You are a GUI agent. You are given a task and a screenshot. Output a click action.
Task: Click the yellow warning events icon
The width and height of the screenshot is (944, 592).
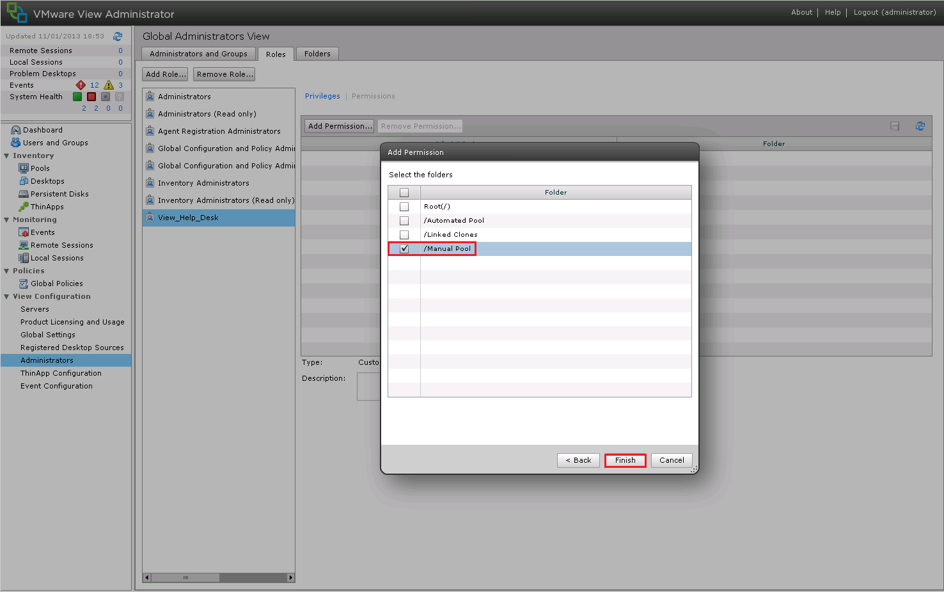[x=109, y=85]
